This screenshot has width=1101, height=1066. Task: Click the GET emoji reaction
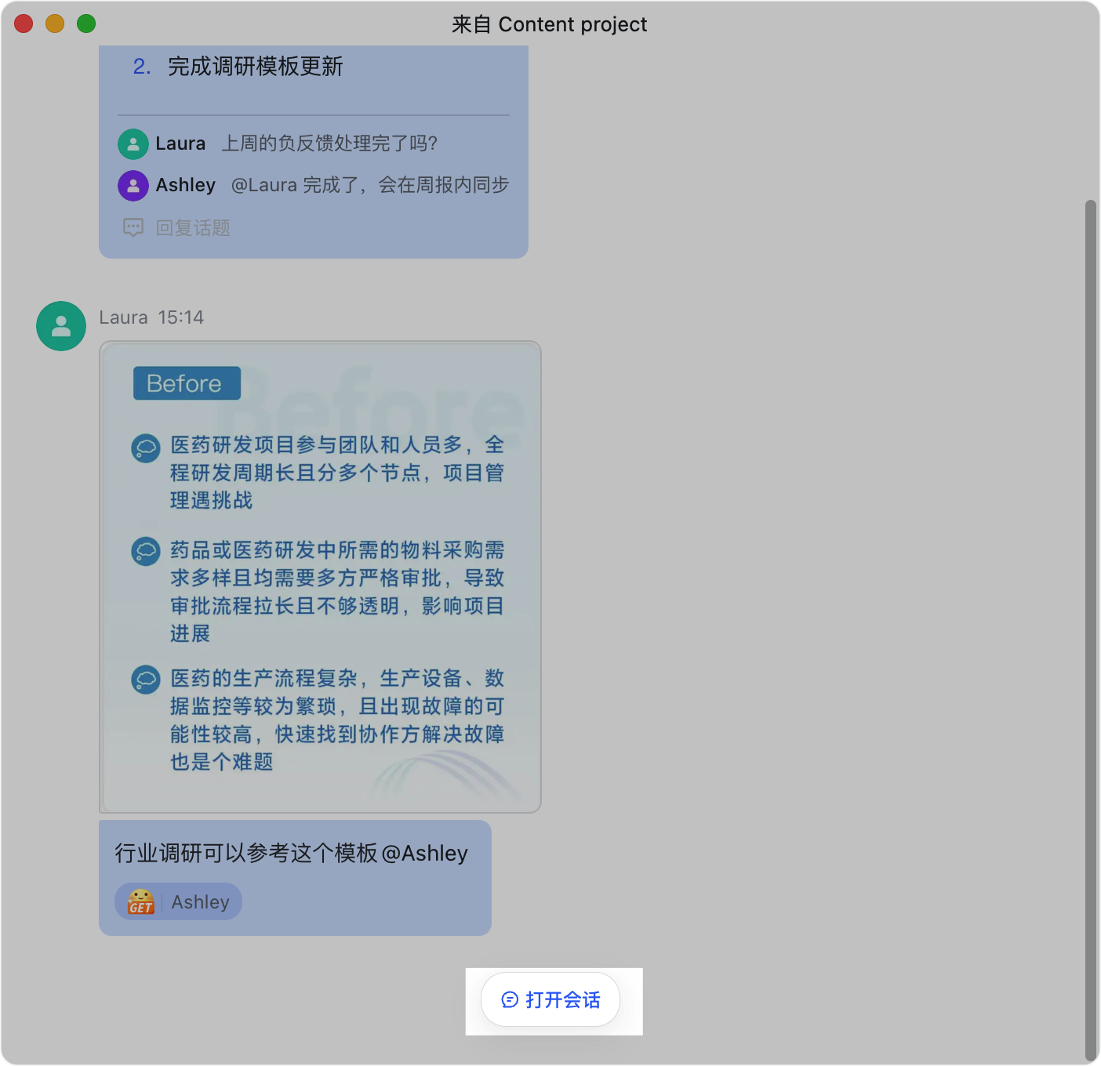[141, 902]
